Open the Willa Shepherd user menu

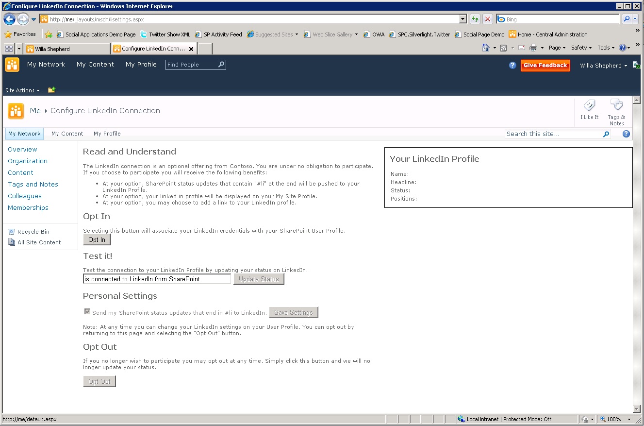pos(603,66)
